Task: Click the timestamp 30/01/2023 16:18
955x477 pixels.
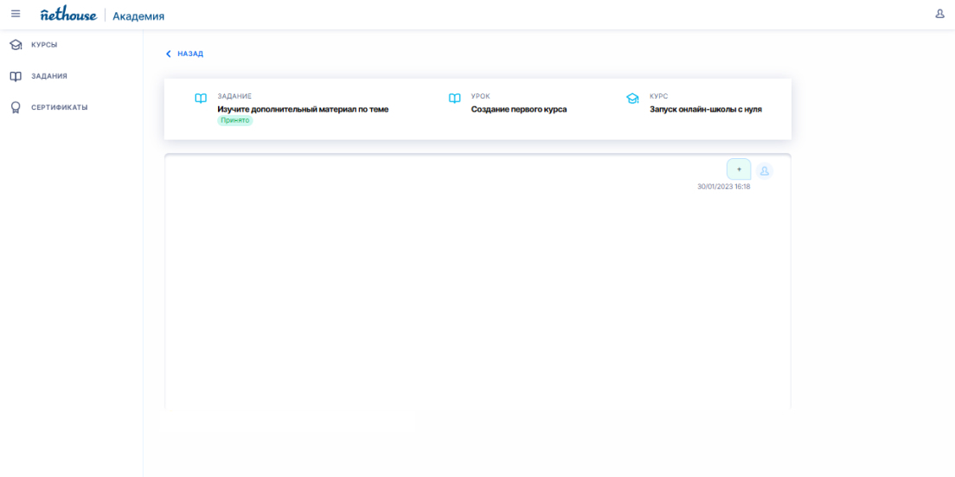Action: coord(723,187)
